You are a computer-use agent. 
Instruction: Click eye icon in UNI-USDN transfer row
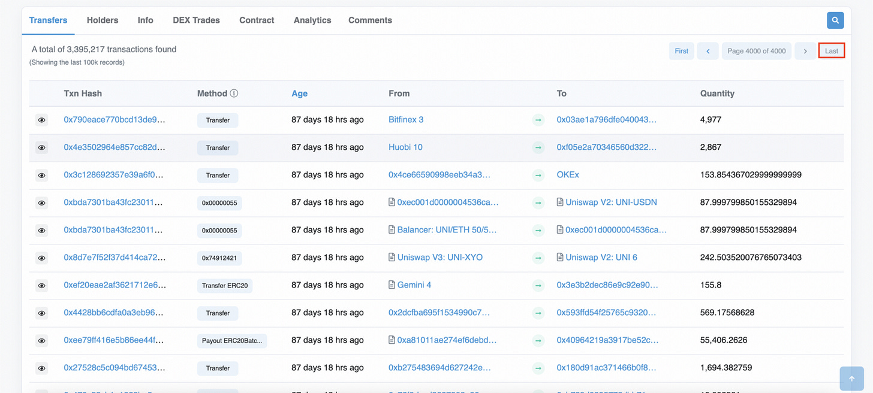[x=41, y=202]
